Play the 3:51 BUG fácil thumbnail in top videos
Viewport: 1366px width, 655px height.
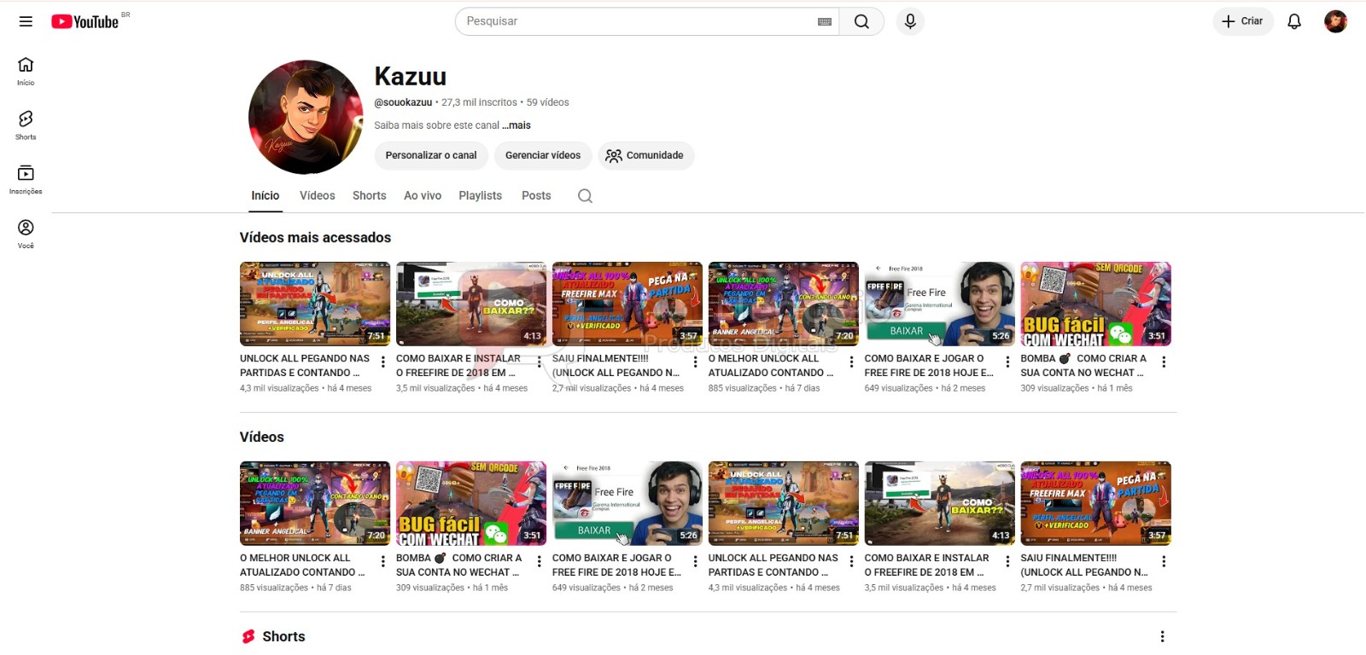[x=1096, y=304]
